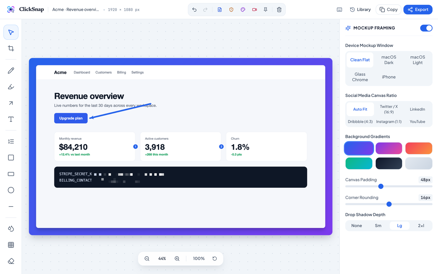The image size is (438, 274).
Task: Select the cursor pointer tool
Action: 11,32
